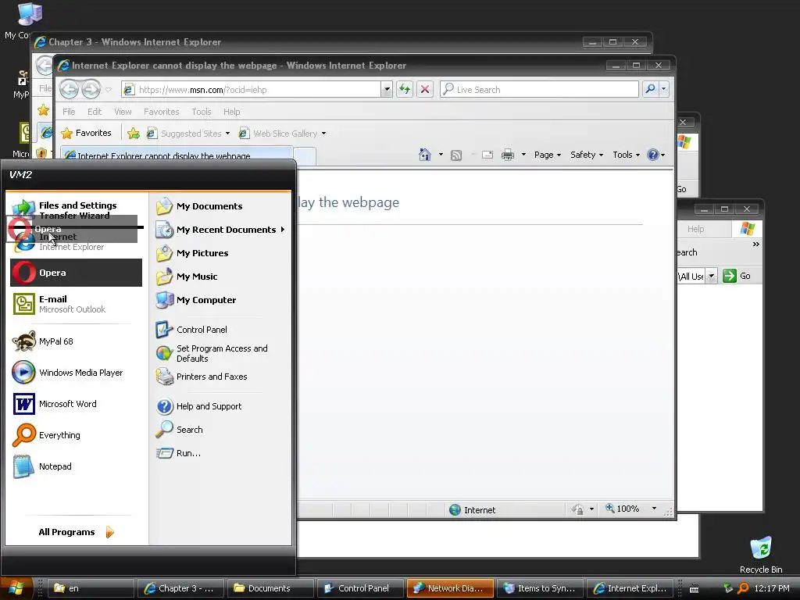Open Notepad

click(x=76, y=466)
